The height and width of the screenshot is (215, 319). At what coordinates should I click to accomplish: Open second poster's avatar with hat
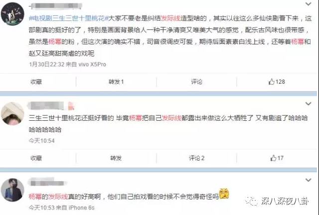(x=12, y=113)
